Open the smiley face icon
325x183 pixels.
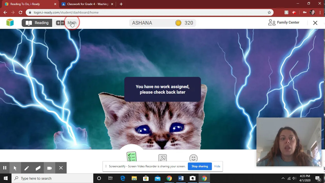click(x=193, y=158)
